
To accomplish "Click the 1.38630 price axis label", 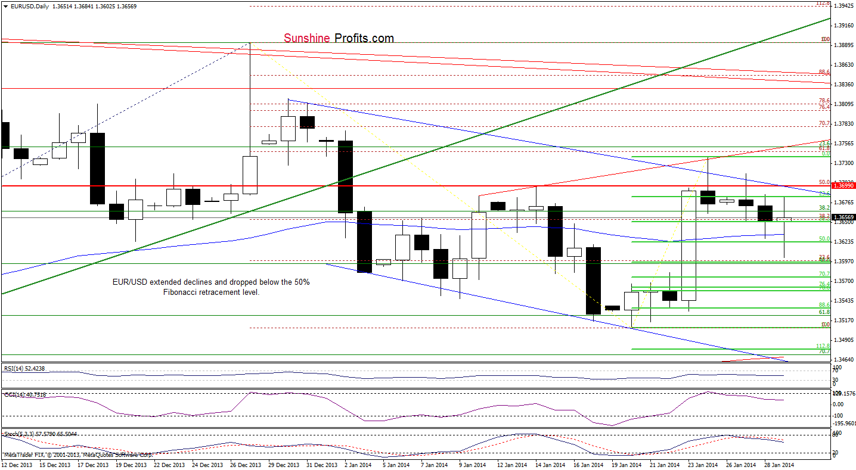I will click(844, 65).
